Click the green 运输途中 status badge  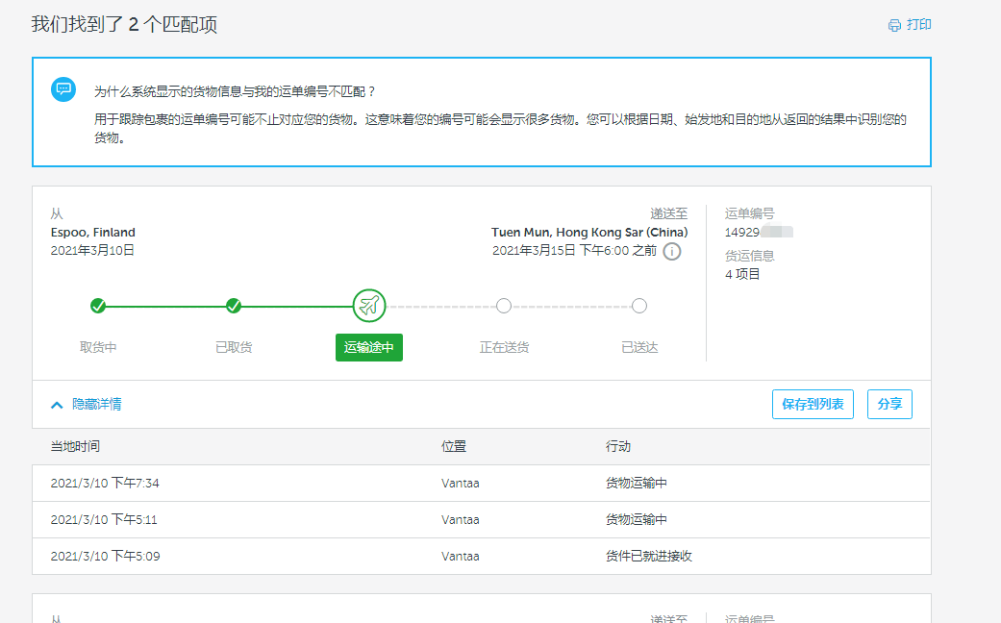(369, 347)
